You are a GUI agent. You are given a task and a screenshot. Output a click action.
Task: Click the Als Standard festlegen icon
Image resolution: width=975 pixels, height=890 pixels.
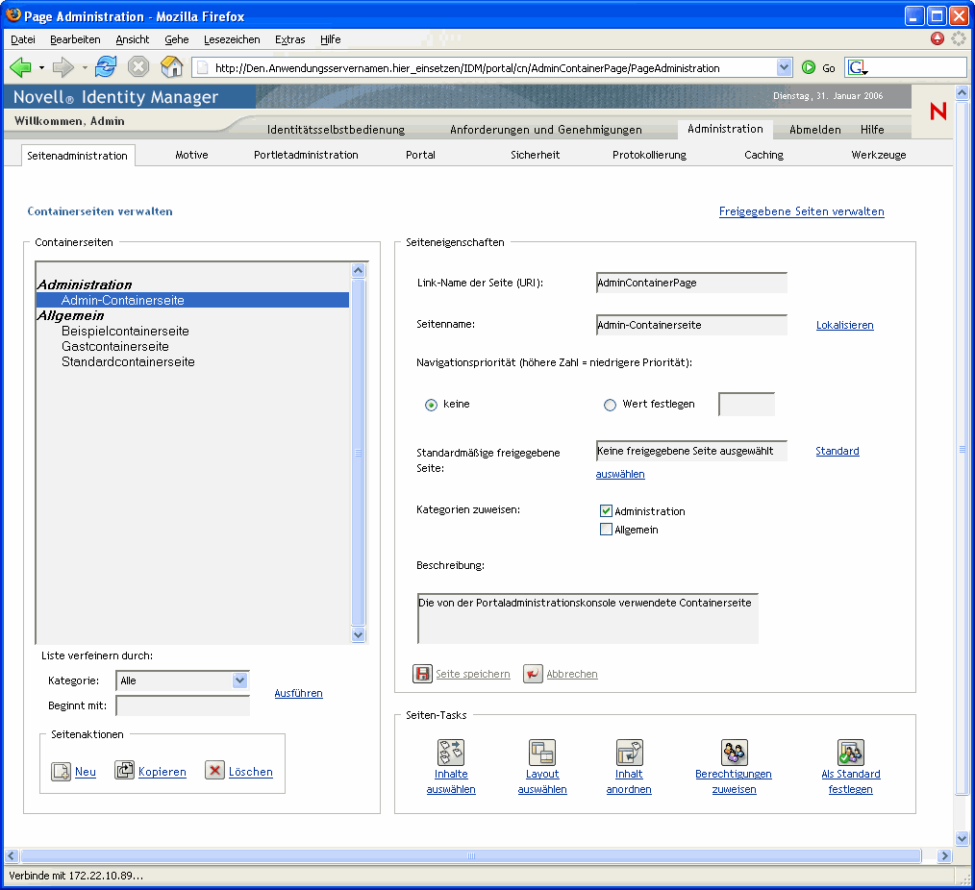coord(850,752)
